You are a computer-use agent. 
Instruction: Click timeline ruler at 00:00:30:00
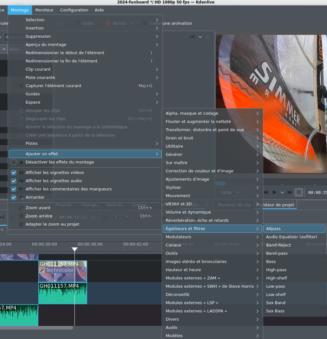click(x=45, y=244)
